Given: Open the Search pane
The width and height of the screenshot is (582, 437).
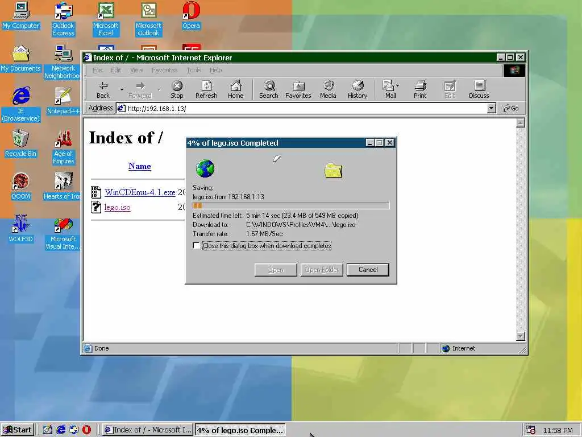Looking at the screenshot, I should pyautogui.click(x=269, y=89).
